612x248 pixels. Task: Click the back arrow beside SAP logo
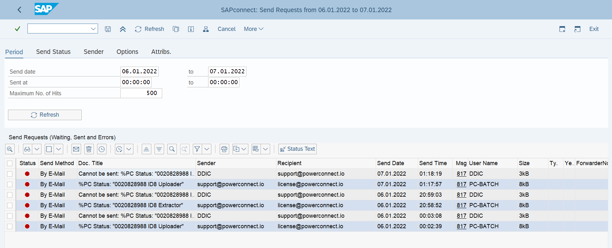(x=19, y=10)
